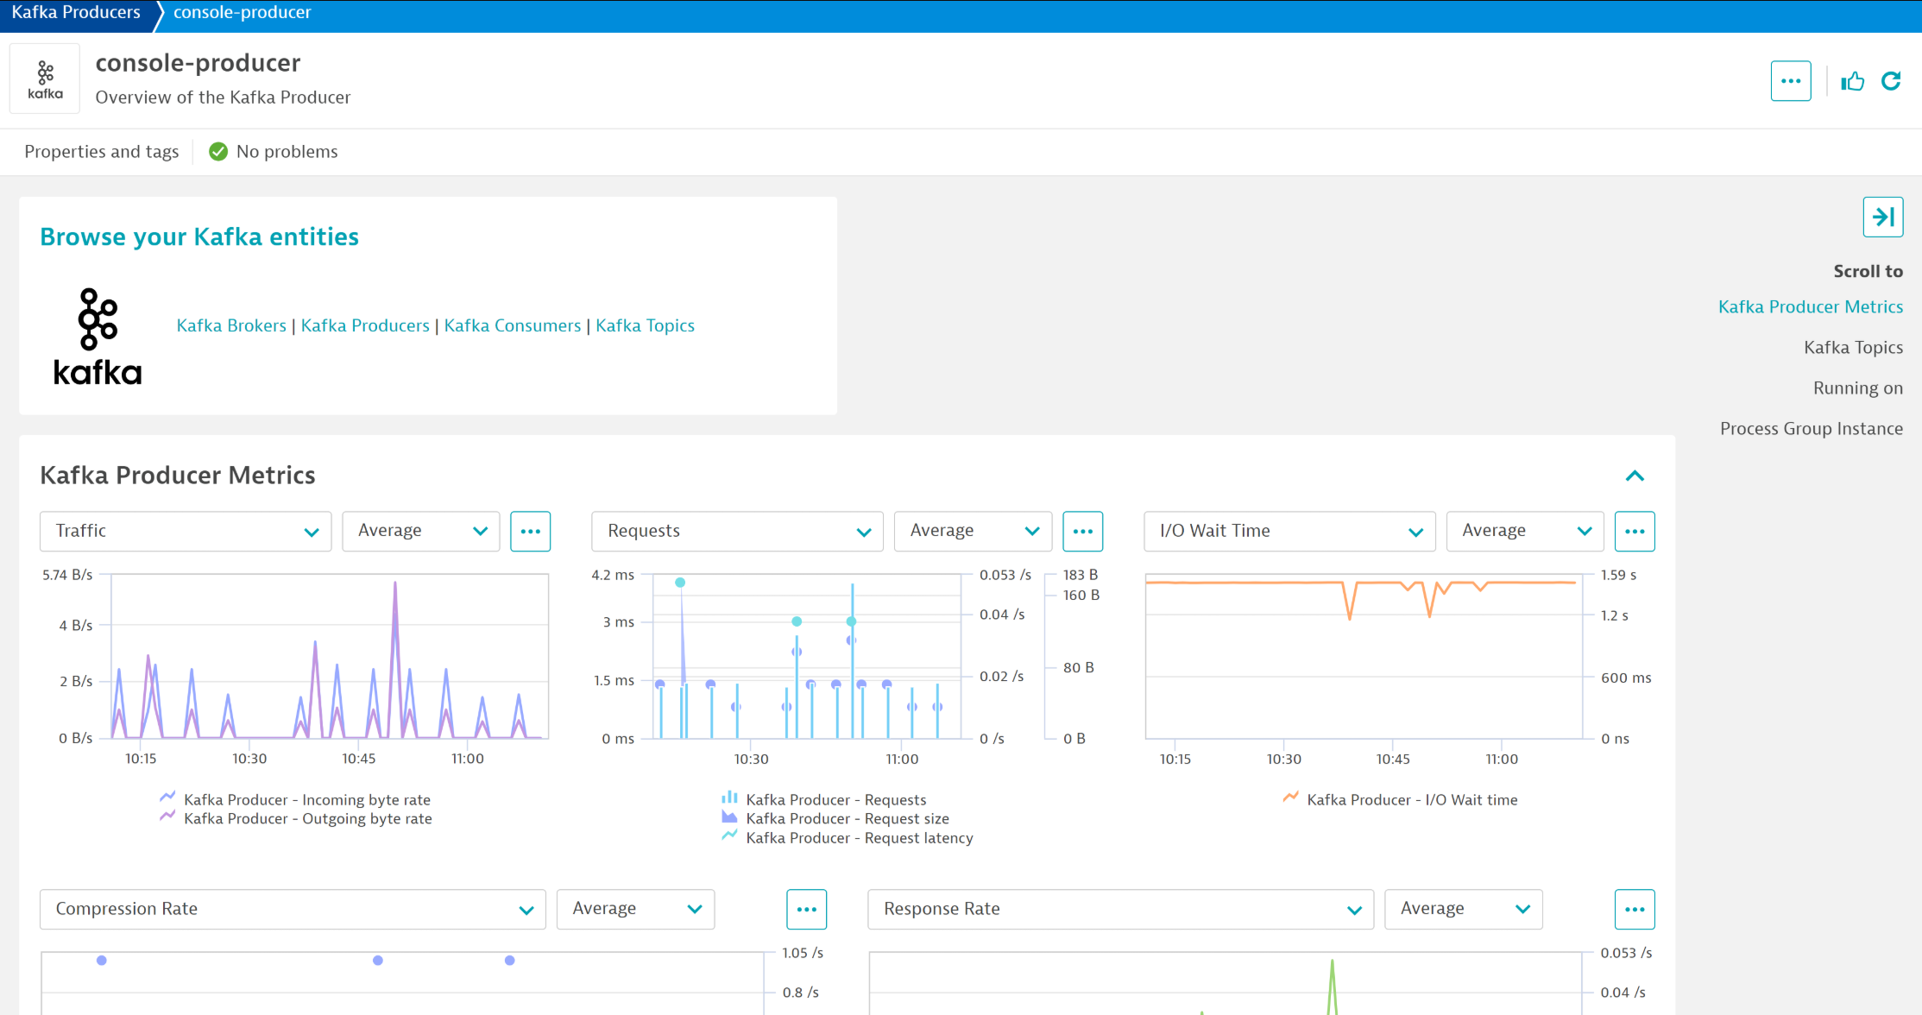Toggle Request latency legend series
Screen dimensions: 1922x1015
pyautogui.click(x=859, y=838)
